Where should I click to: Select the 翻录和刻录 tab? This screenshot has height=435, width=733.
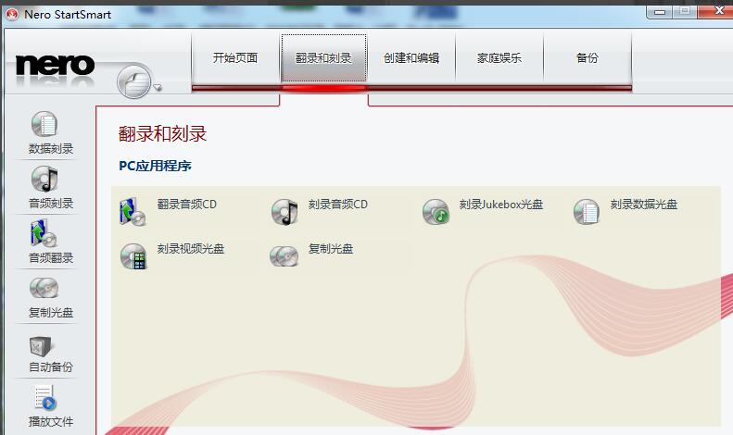[x=323, y=58]
